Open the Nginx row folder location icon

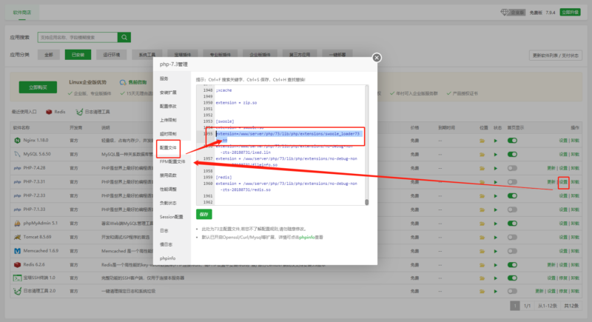(483, 140)
